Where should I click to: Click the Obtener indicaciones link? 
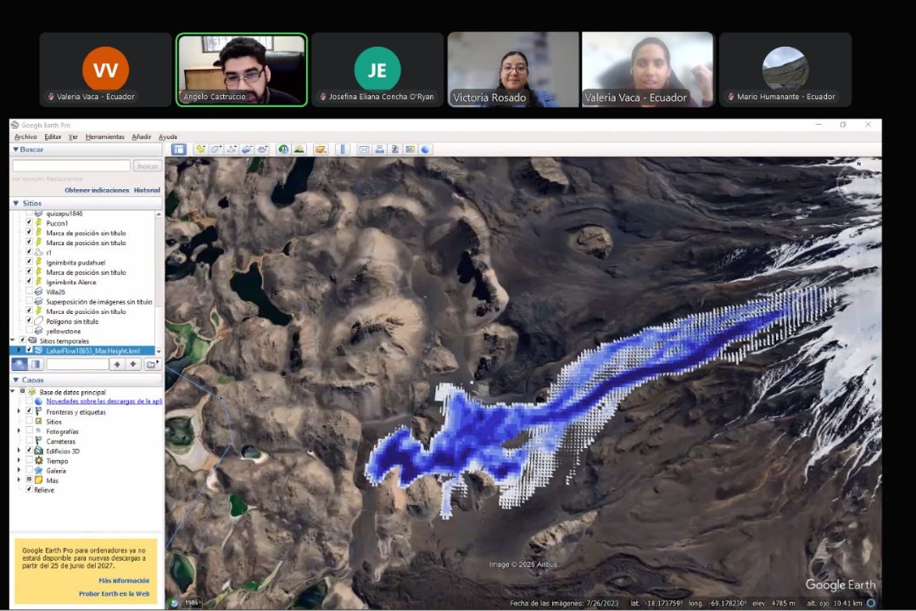point(97,190)
